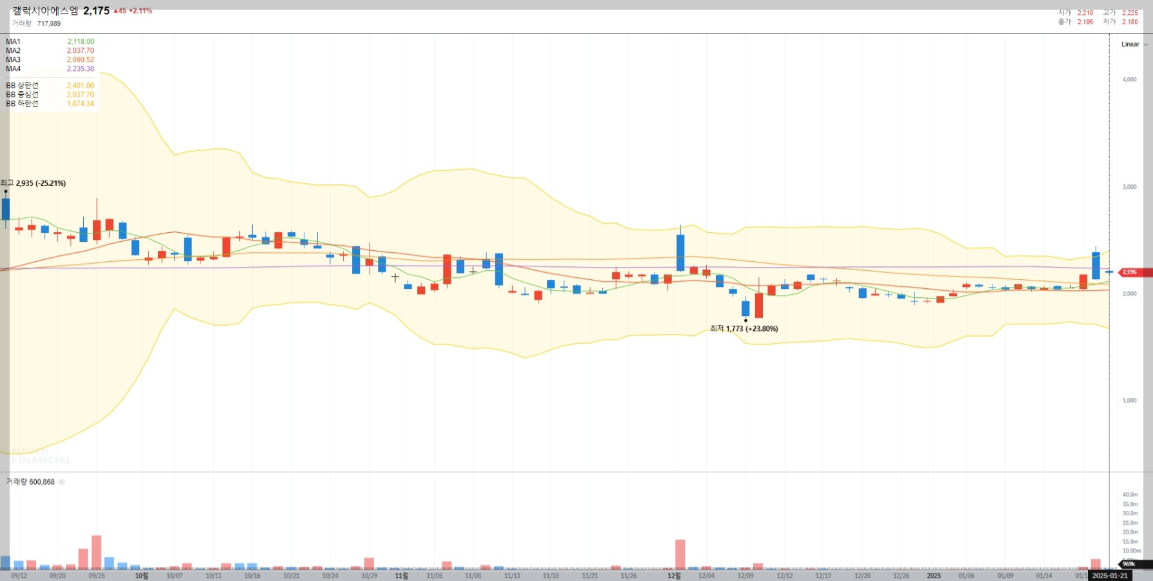Click the 20.0m volume axis label

[x=1130, y=532]
